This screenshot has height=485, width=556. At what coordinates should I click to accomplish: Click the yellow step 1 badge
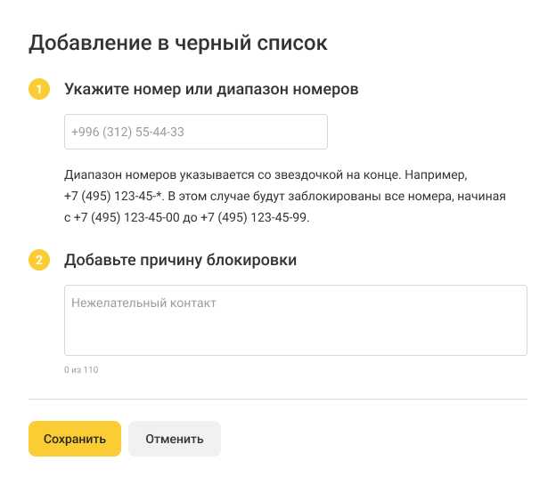pos(39,90)
